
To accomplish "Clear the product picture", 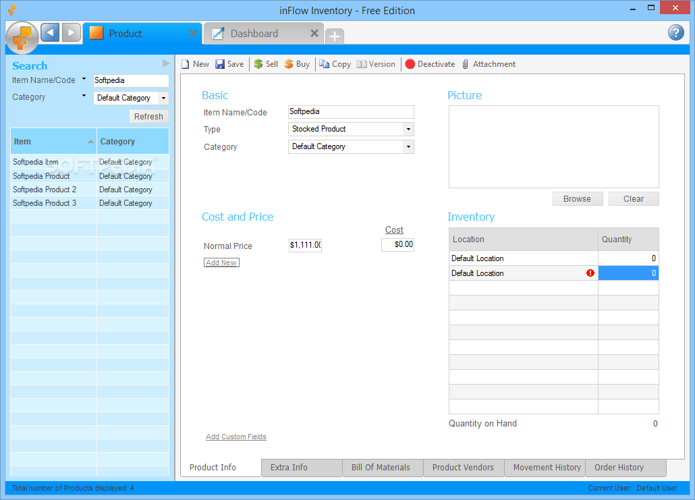I will click(x=634, y=199).
